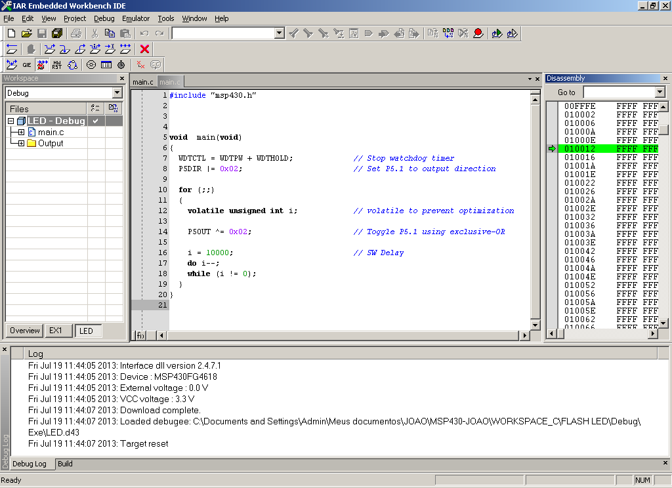The width and height of the screenshot is (672, 488).
Task: Click the GIE toolbar icon
Action: pyautogui.click(x=27, y=65)
